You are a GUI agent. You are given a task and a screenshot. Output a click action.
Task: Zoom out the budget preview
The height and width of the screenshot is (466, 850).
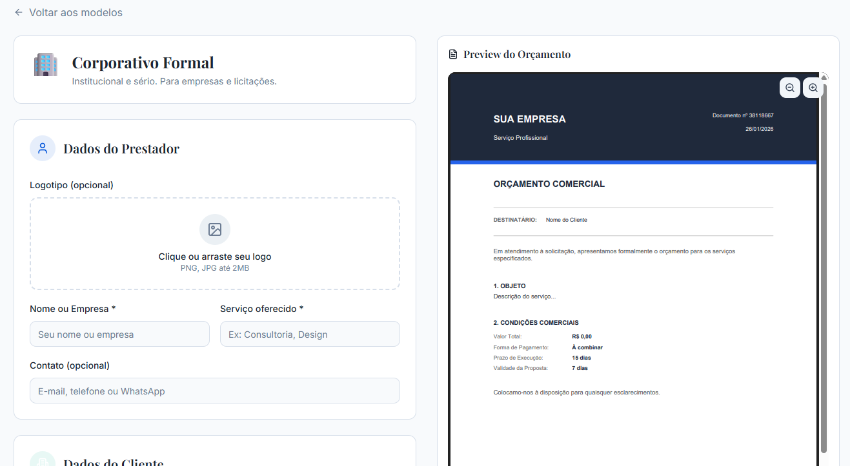[790, 88]
